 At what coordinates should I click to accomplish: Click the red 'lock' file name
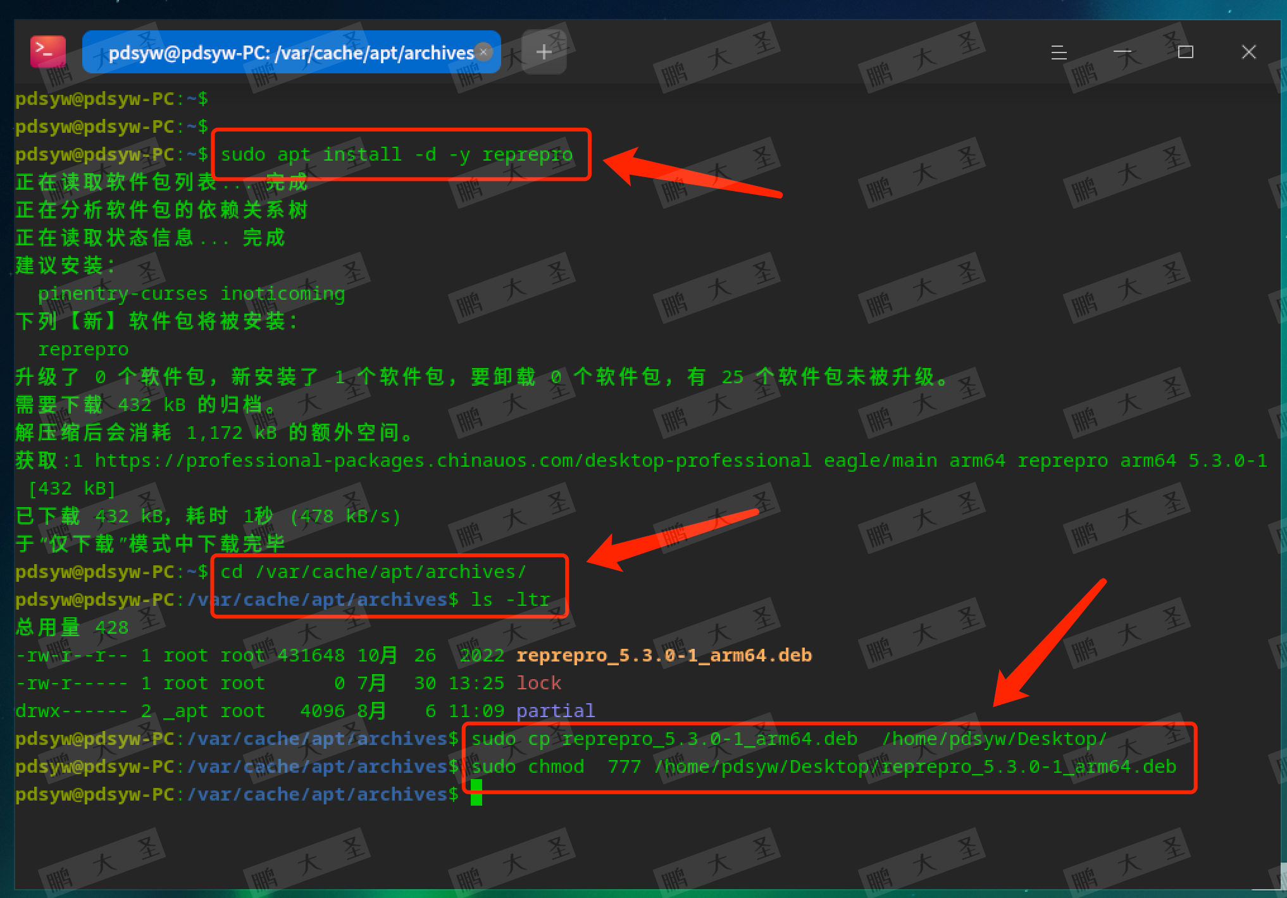[x=538, y=683]
